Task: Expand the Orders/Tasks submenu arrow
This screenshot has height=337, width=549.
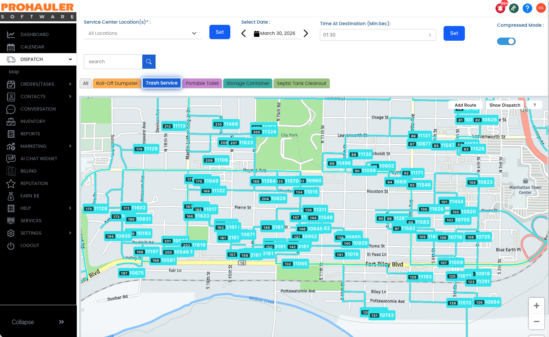Action: point(70,84)
